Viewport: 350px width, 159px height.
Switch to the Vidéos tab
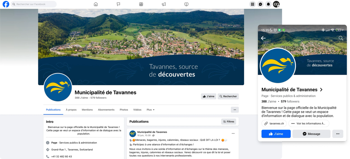[137, 110]
